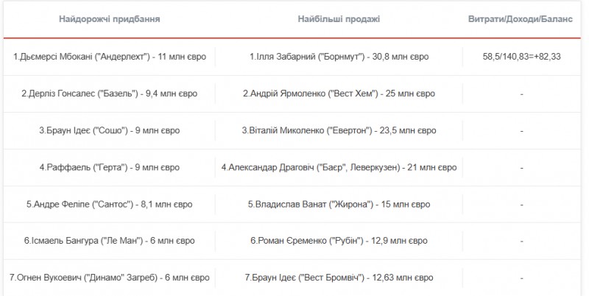The width and height of the screenshot is (589, 296).
Task: Select the Огнен Вукоєвич "Динамо" Загреб cell
Action: tap(110, 278)
